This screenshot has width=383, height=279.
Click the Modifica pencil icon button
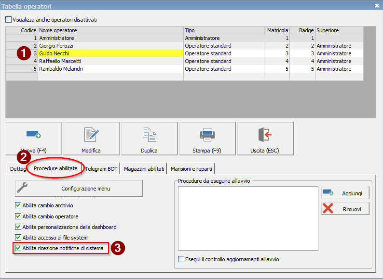pos(91,135)
